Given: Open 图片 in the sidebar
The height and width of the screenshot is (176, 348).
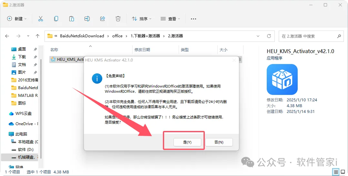Looking at the screenshot, I should pos(22,72).
